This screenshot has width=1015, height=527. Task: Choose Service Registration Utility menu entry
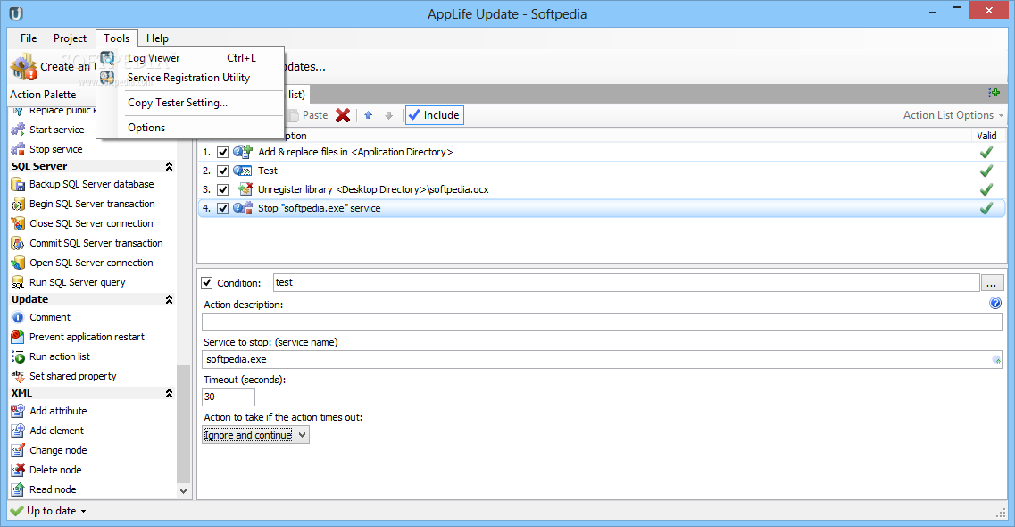coord(190,78)
